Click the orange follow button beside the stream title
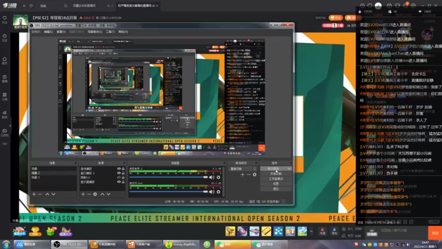This screenshot has width=442, height=249. 335,18
